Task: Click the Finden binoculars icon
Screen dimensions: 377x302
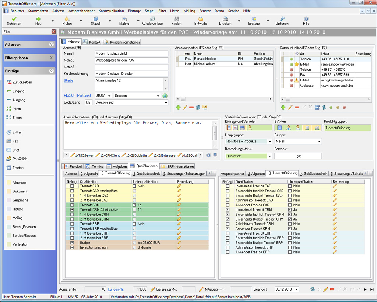Action: pos(176,19)
